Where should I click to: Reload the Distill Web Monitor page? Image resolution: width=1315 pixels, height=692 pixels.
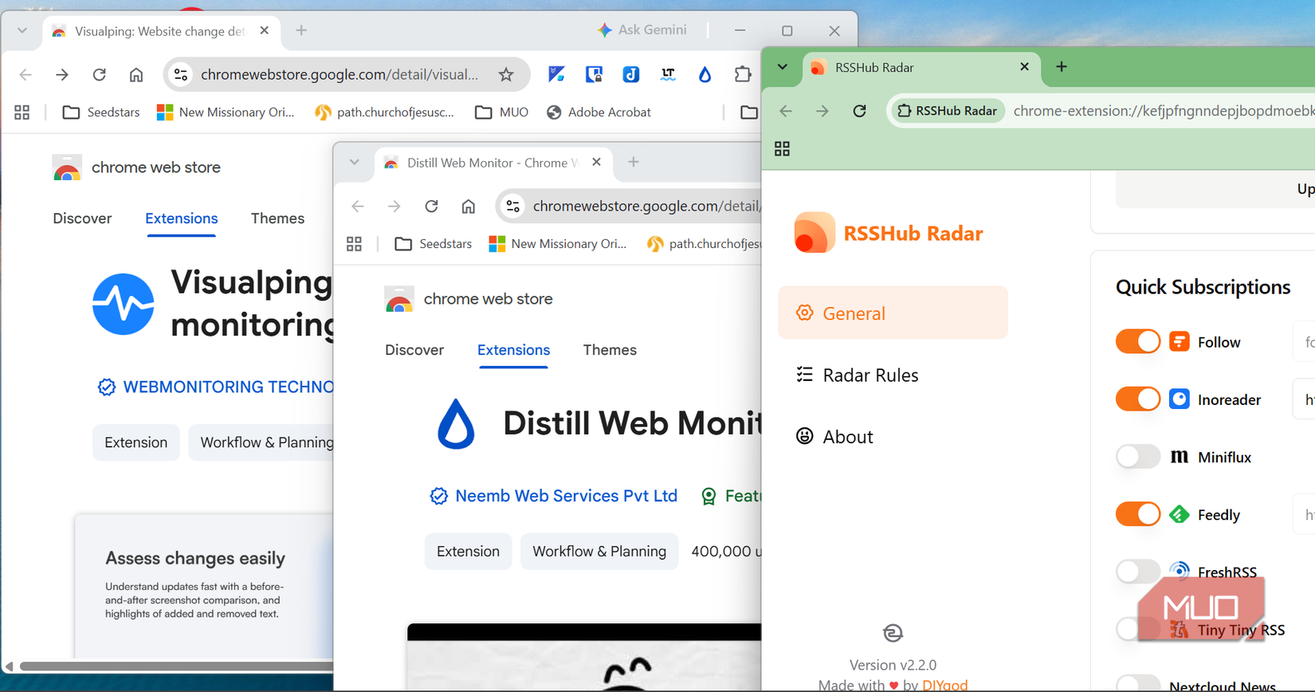point(431,206)
